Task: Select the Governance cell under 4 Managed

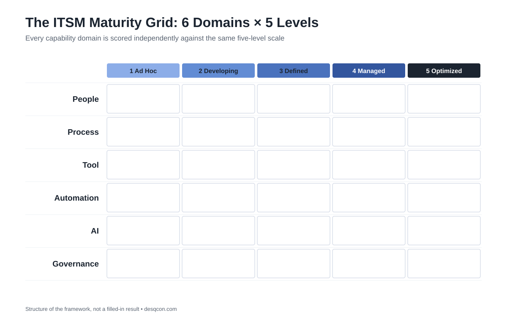Action: tap(369, 264)
